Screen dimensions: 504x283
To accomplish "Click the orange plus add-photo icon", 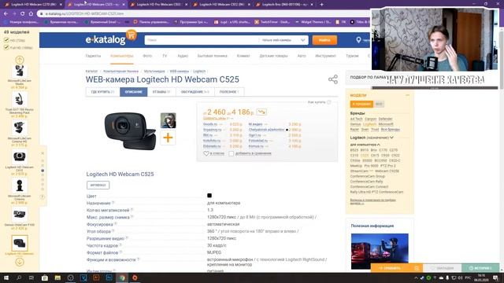I will coord(168,138).
